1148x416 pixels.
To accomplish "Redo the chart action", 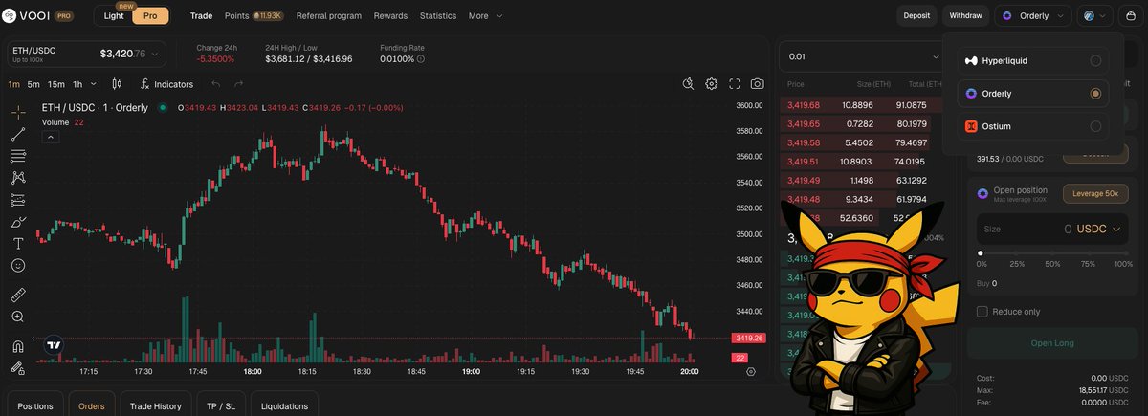I will [x=239, y=84].
